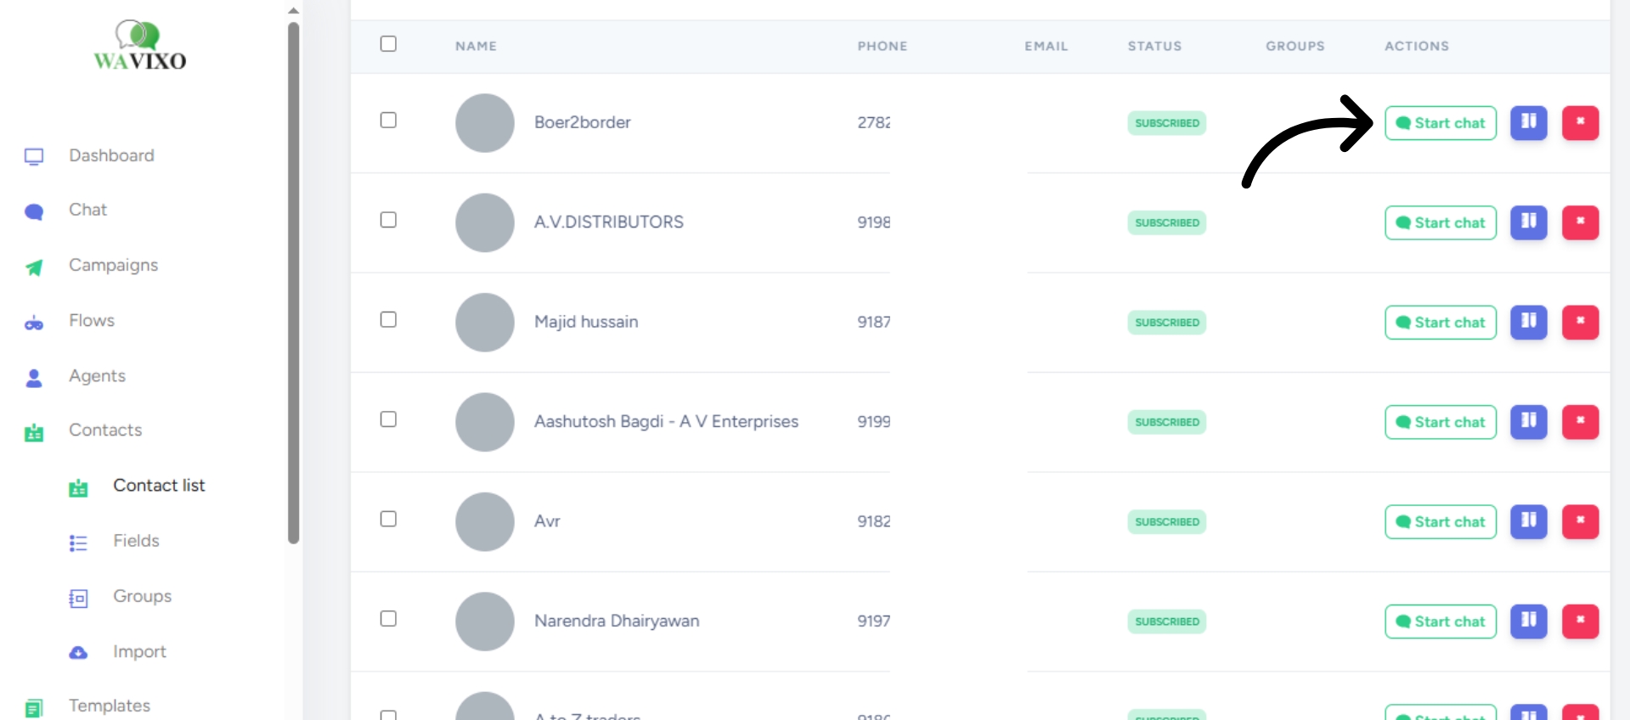Click red delete icon for A.V.DISTRIBUTORS
The height and width of the screenshot is (720, 1630).
tap(1581, 222)
